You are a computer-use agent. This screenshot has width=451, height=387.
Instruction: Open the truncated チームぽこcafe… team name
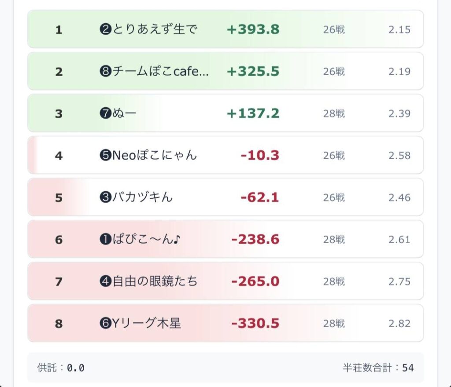160,72
